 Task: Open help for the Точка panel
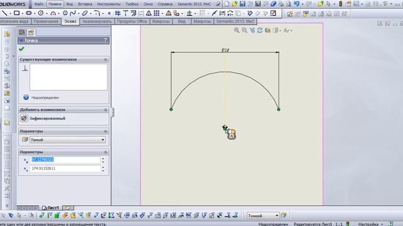coord(105,40)
